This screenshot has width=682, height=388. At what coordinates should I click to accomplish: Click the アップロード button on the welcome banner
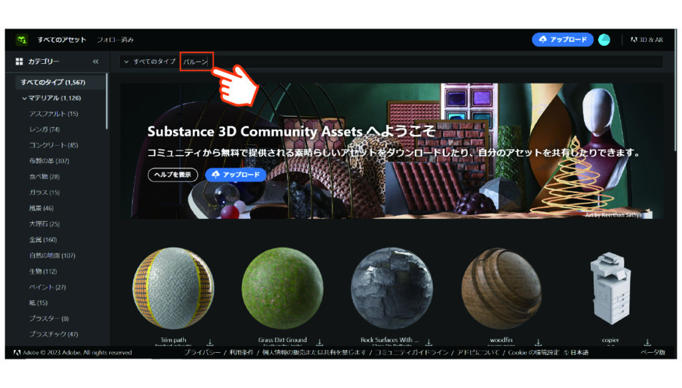(236, 174)
